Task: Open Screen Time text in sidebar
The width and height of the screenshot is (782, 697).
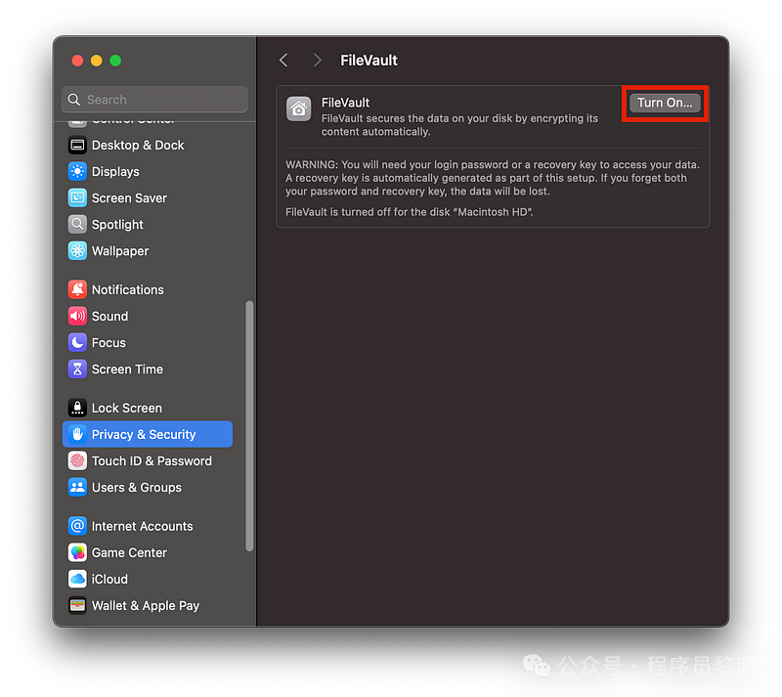Action: pos(127,370)
